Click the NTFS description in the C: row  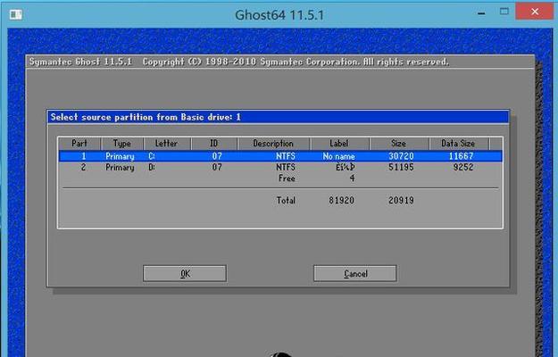click(x=286, y=156)
